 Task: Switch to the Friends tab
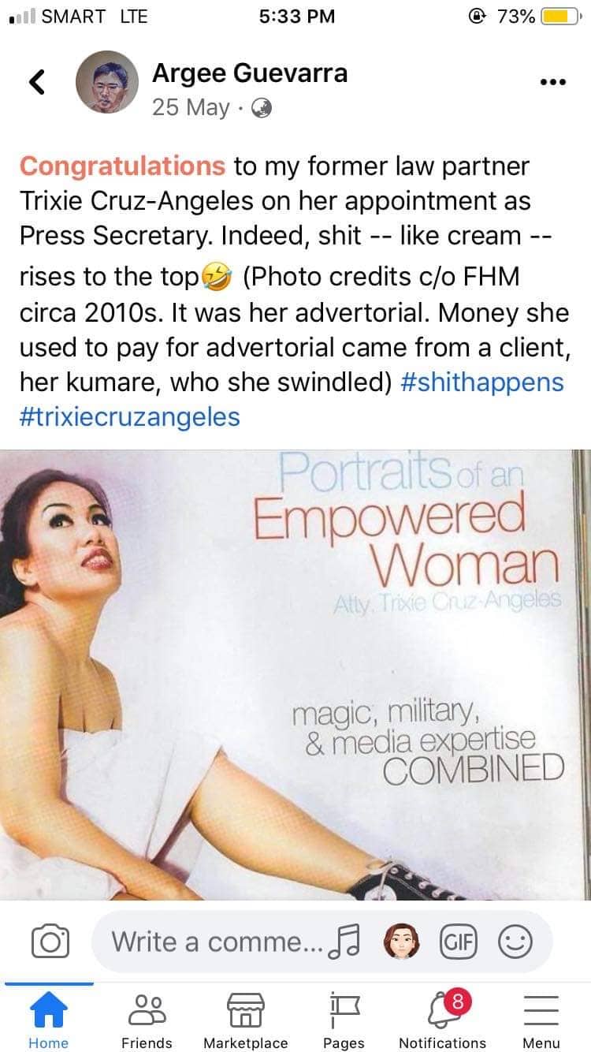coord(147,1020)
